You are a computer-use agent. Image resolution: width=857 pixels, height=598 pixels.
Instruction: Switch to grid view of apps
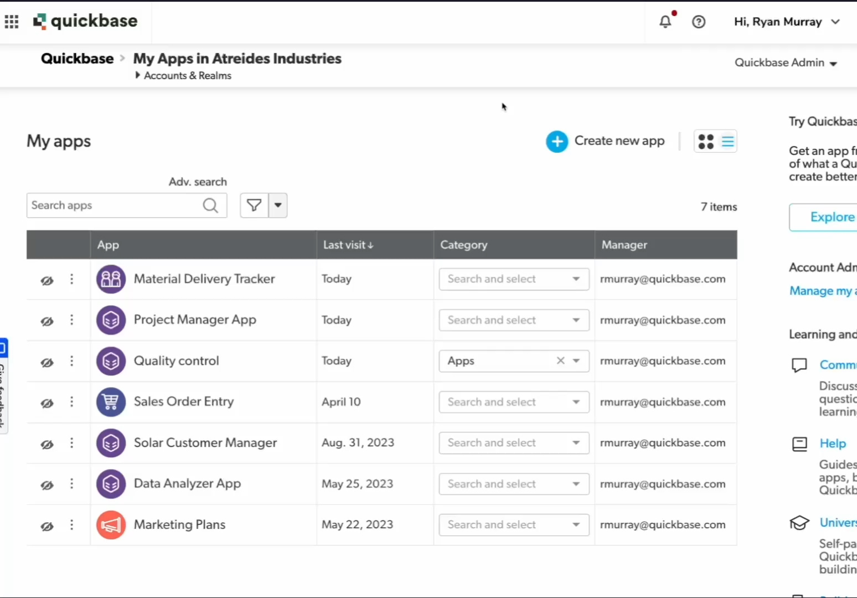[x=706, y=142]
